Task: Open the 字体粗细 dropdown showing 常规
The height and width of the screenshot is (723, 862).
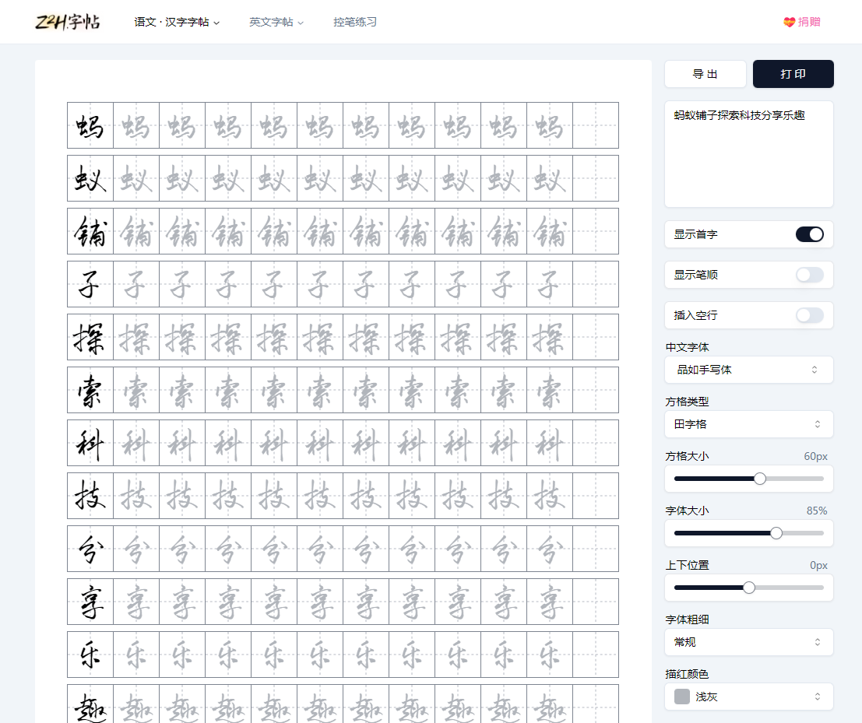Action: click(x=748, y=642)
